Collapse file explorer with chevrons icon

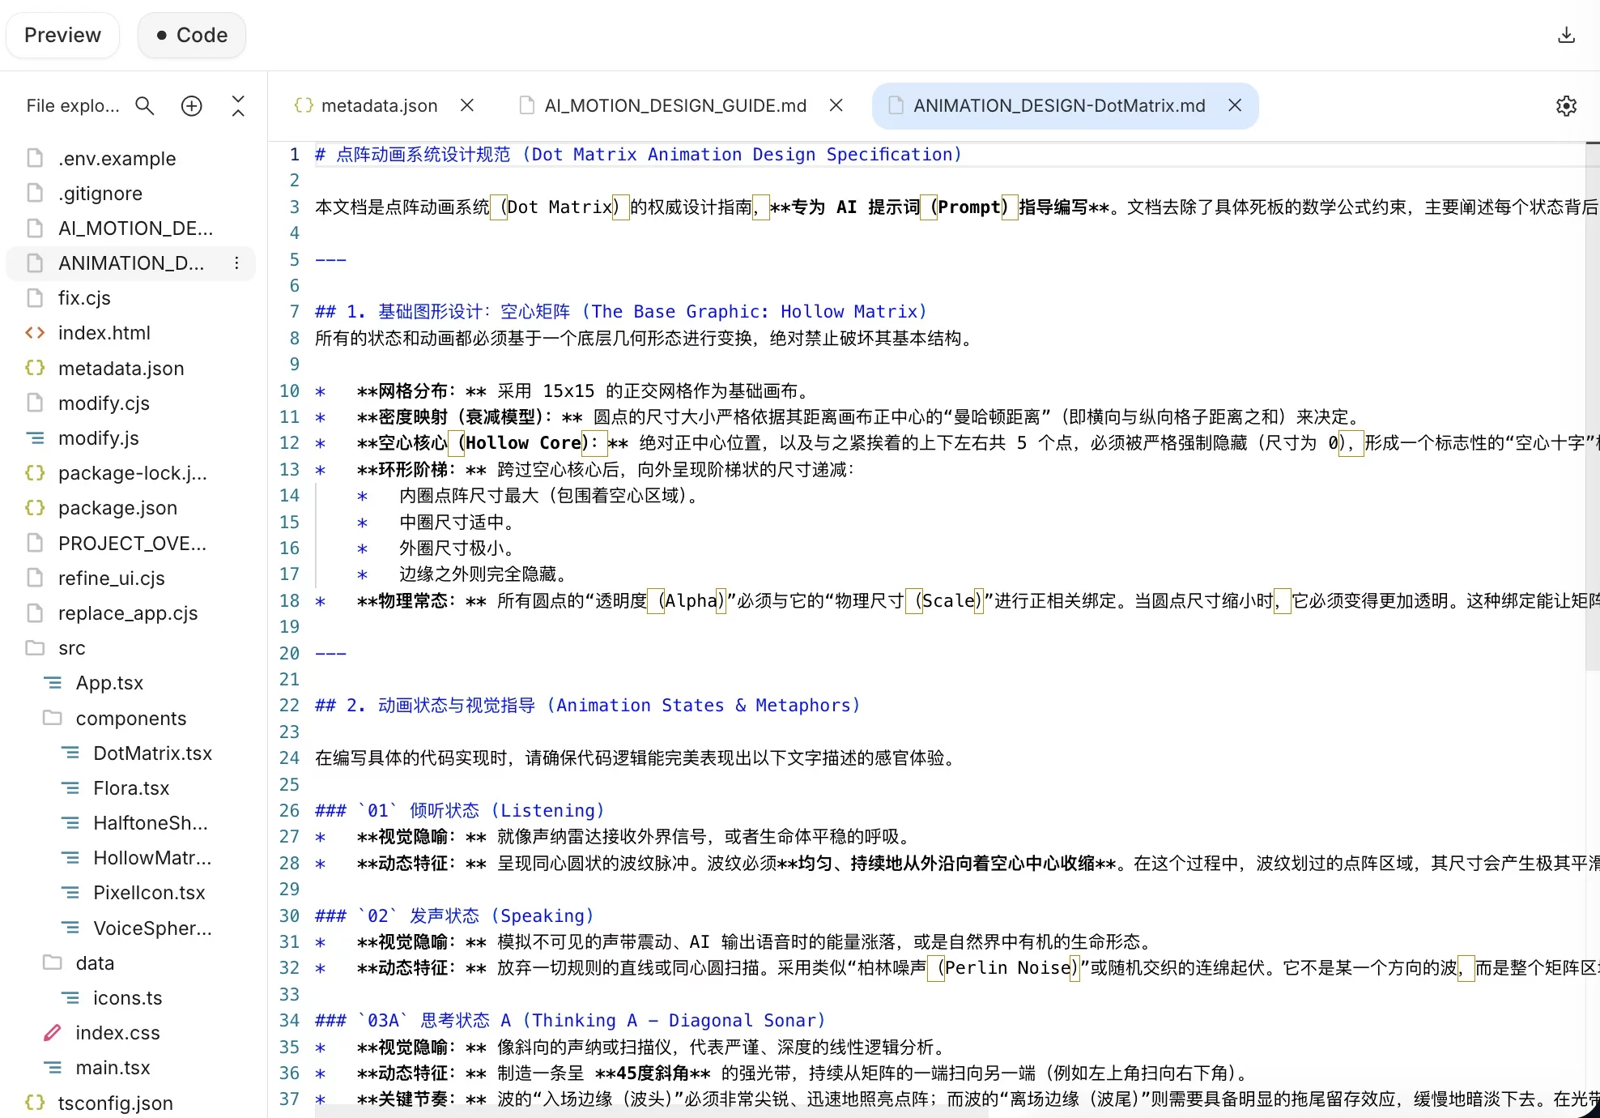point(238,105)
